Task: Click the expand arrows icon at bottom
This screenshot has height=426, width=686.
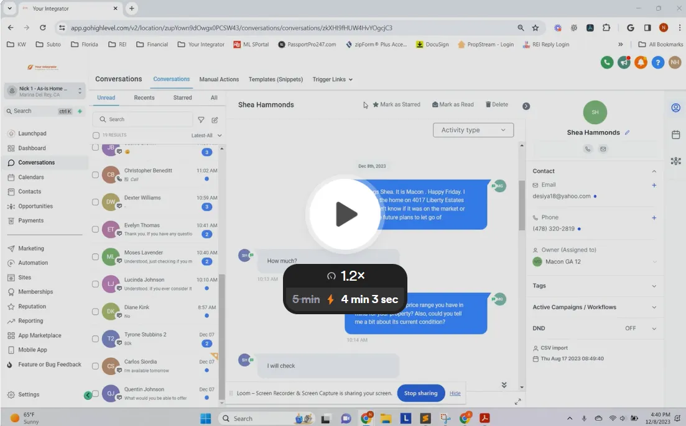Action: tap(518, 402)
